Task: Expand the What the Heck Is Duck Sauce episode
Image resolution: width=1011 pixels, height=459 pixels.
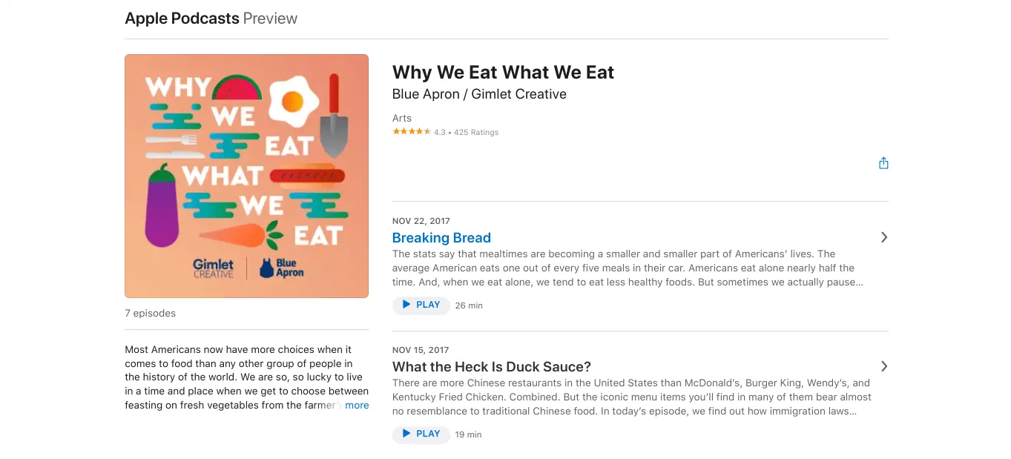Action: 883,366
